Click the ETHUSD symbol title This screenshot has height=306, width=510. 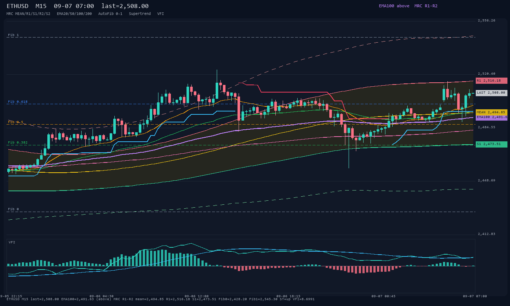(x=17, y=6)
